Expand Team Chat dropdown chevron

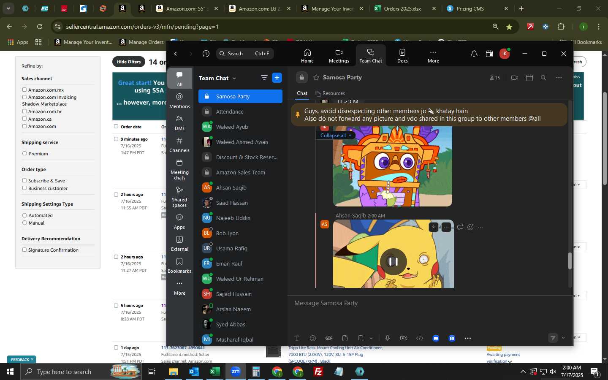234,78
